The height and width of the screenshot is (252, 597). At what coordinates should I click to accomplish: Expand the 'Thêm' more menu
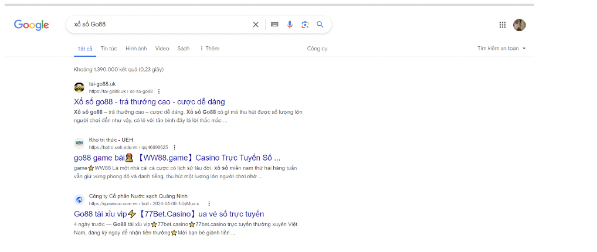click(209, 48)
